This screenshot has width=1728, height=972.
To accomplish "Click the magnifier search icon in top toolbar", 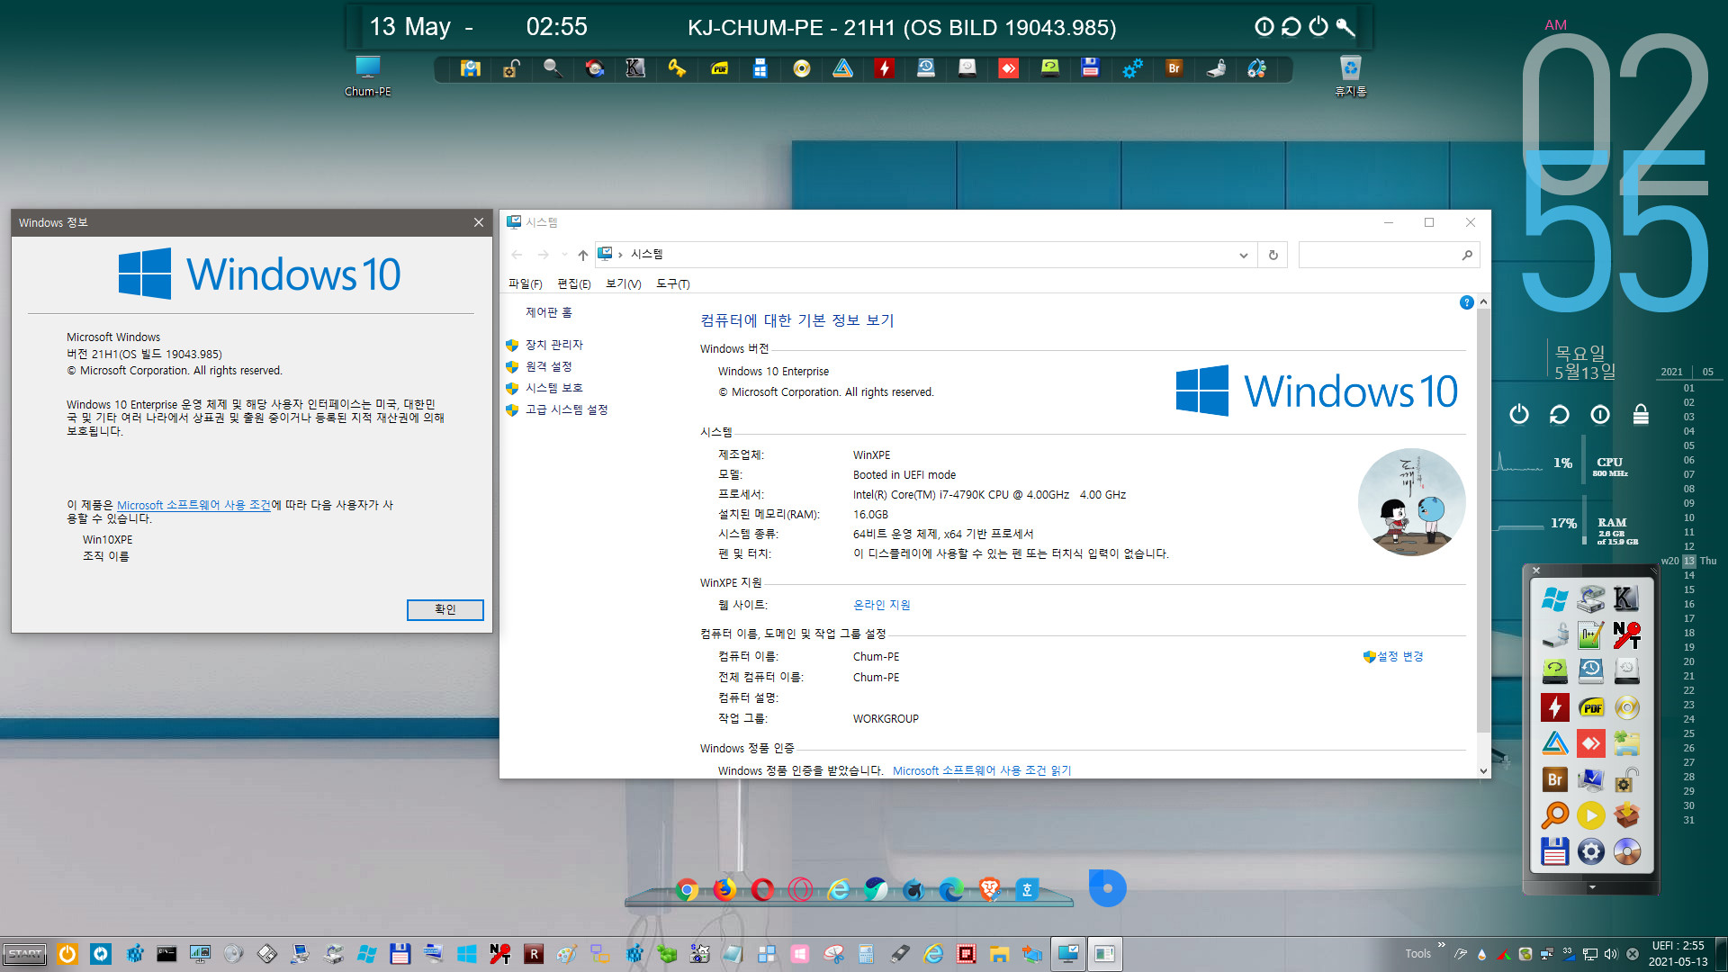I will (x=553, y=68).
